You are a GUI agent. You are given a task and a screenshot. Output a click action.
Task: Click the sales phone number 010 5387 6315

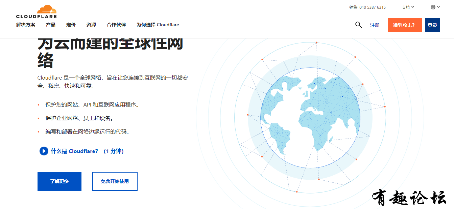pos(372,7)
